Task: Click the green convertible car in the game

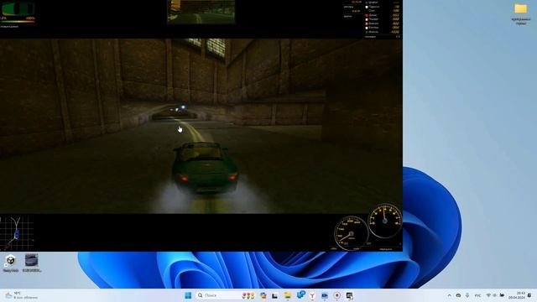Action: pyautogui.click(x=205, y=168)
